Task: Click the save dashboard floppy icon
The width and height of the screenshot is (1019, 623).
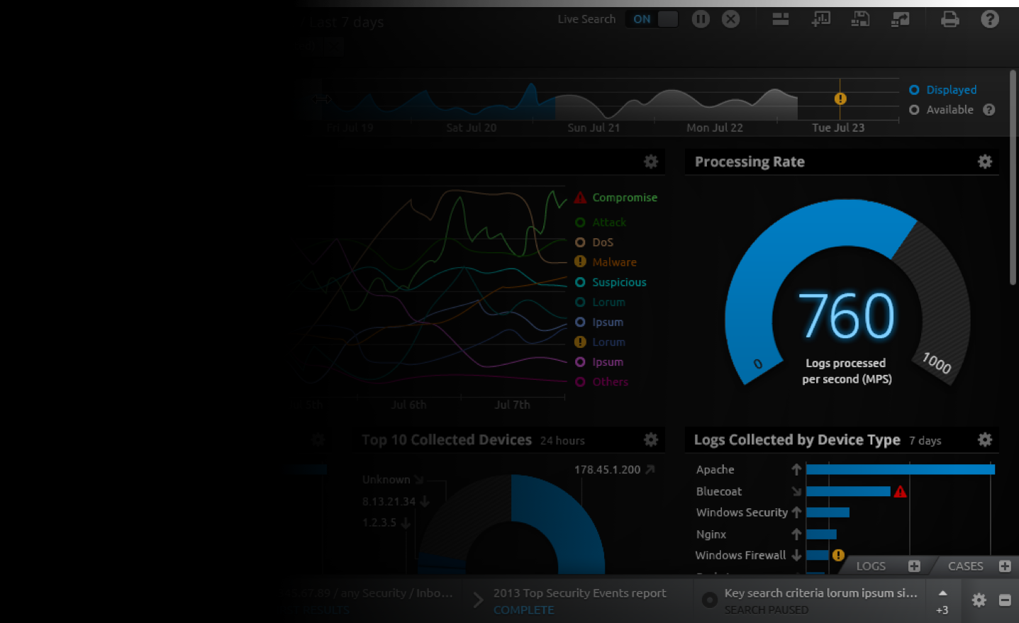Action: tap(860, 19)
